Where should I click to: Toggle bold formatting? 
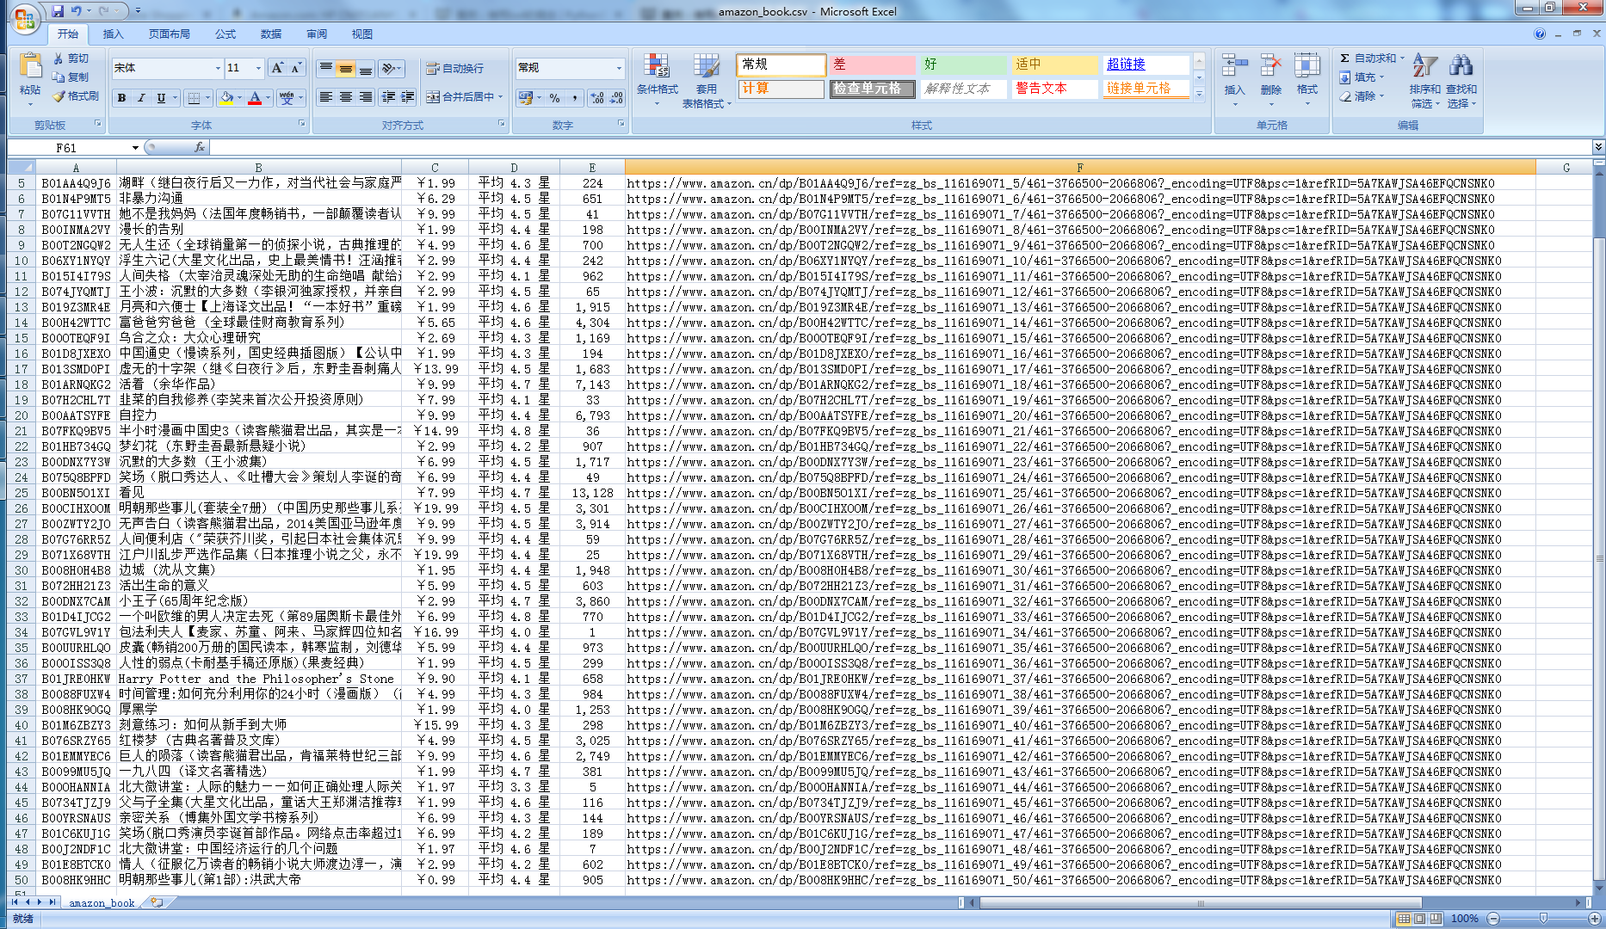pos(122,98)
